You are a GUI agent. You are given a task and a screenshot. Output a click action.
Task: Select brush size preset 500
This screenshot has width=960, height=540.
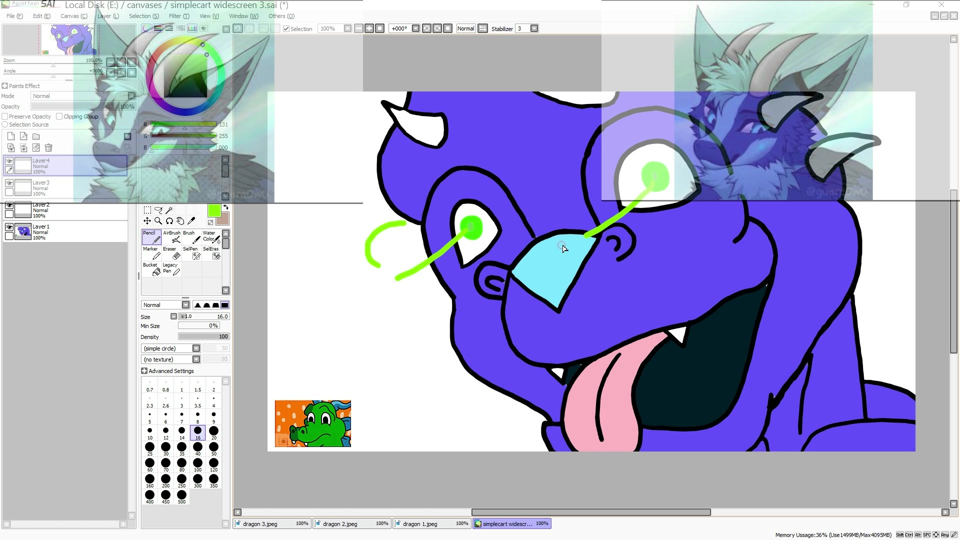pos(181,497)
